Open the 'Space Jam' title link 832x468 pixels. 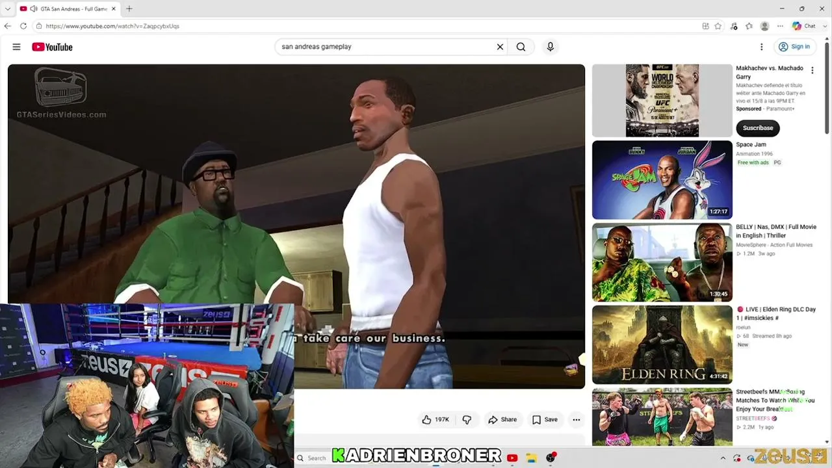pyautogui.click(x=751, y=144)
